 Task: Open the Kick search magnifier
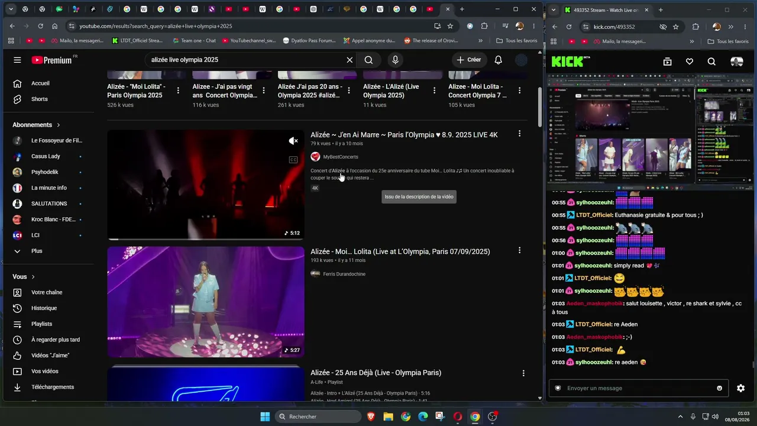[711, 62]
